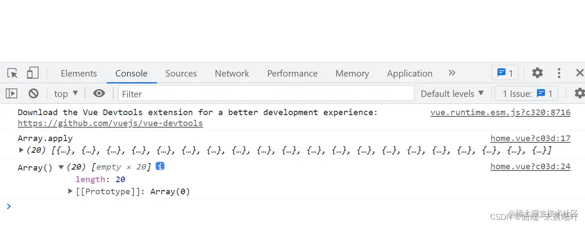585x225 pixels.
Task: Click the console Filter input field
Action: click(266, 93)
